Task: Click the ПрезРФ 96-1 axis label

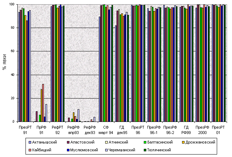Action: coord(154,130)
